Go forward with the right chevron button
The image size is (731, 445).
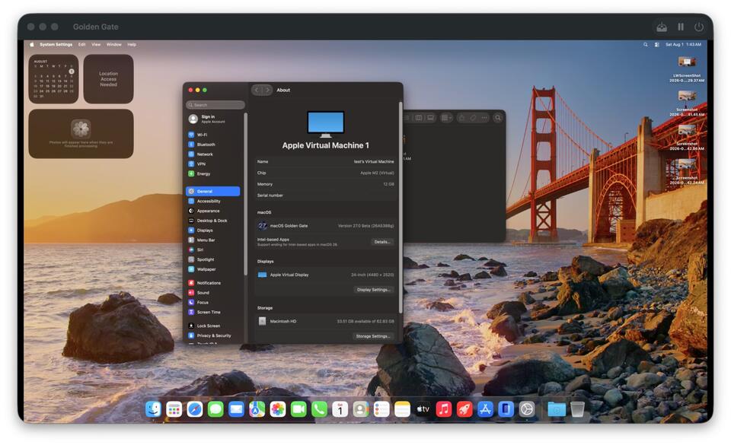pos(267,91)
